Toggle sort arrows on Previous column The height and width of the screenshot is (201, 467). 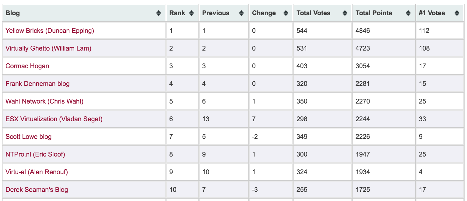pyautogui.click(x=241, y=13)
